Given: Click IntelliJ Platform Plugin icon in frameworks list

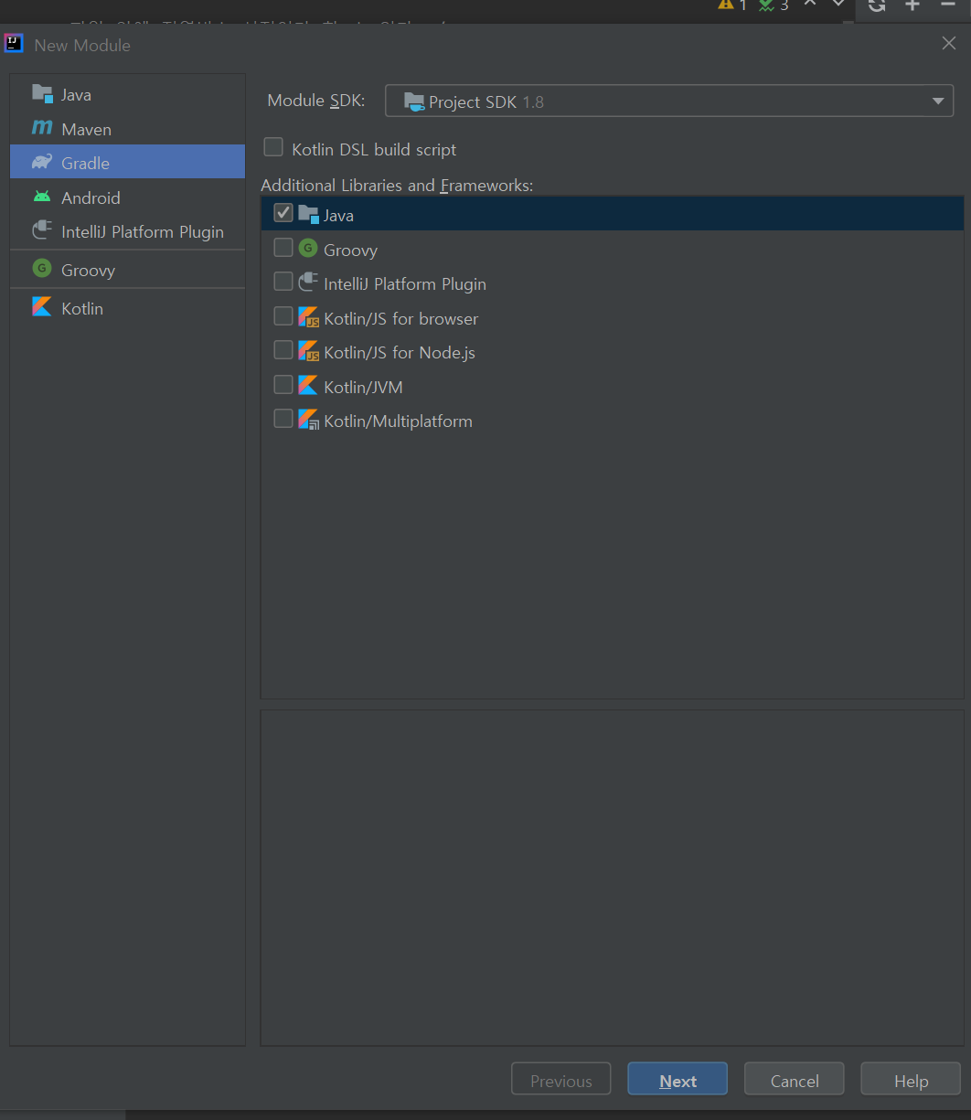Looking at the screenshot, I should pos(308,283).
